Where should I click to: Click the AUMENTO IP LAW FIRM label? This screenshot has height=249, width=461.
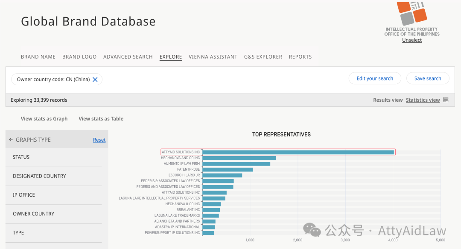(x=182, y=163)
